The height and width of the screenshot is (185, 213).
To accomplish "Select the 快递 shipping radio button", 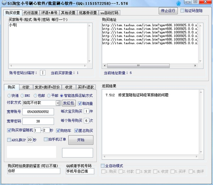I will pos(9,96).
